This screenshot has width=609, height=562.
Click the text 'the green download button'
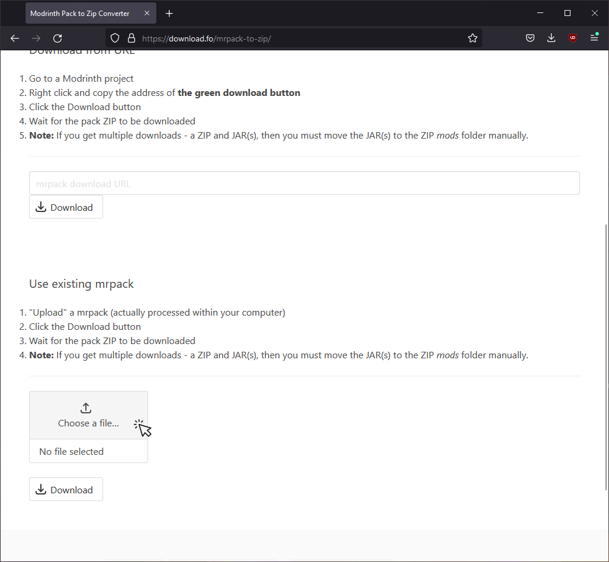pos(239,93)
